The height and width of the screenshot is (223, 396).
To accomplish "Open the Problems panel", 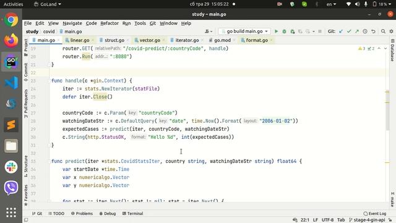I will click(82, 214).
